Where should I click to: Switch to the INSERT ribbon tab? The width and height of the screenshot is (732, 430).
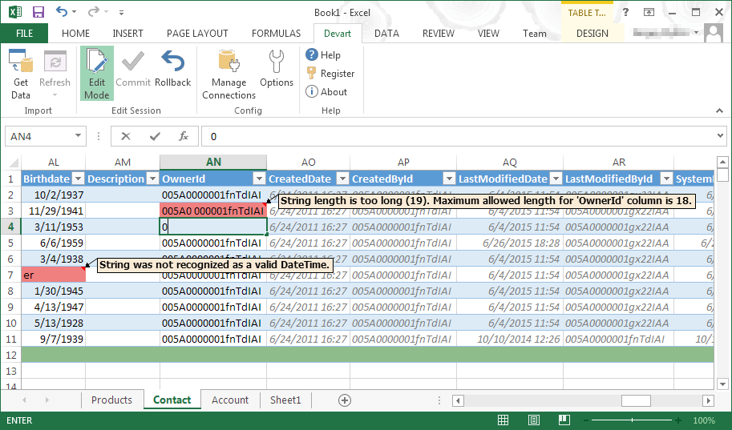(x=127, y=33)
